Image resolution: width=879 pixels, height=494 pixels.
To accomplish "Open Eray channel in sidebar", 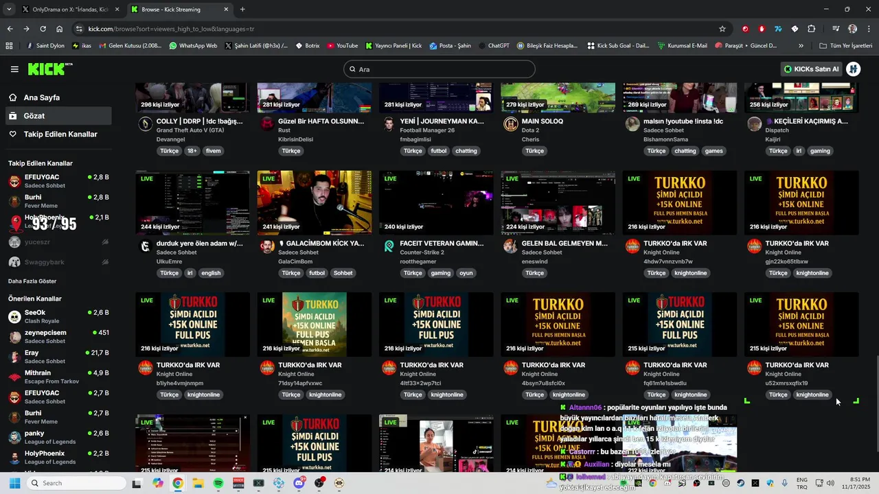I will click(x=58, y=357).
